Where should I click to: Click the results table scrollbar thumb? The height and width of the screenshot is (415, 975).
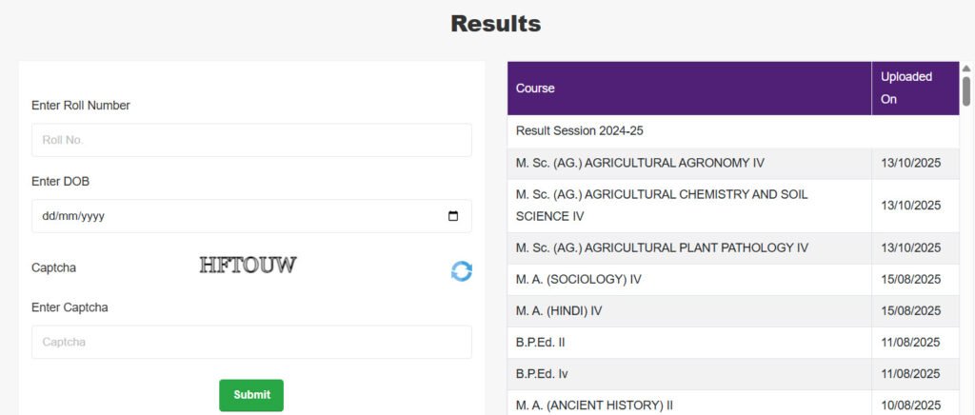click(966, 91)
